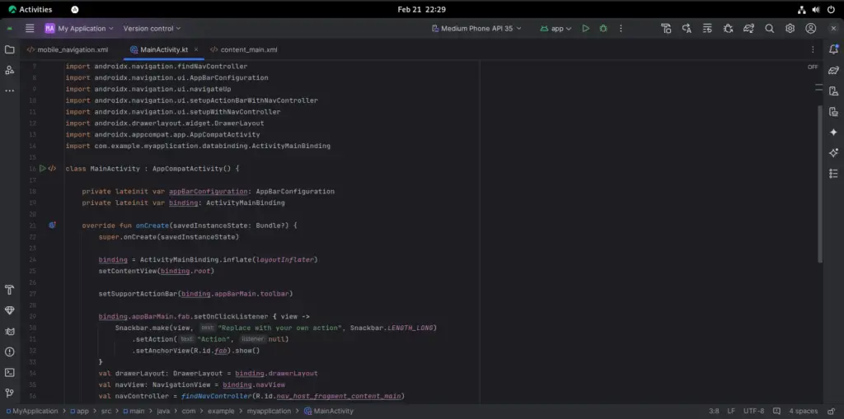Open Git version control branch icon
Image resolution: width=844 pixels, height=419 pixels.
click(x=10, y=393)
